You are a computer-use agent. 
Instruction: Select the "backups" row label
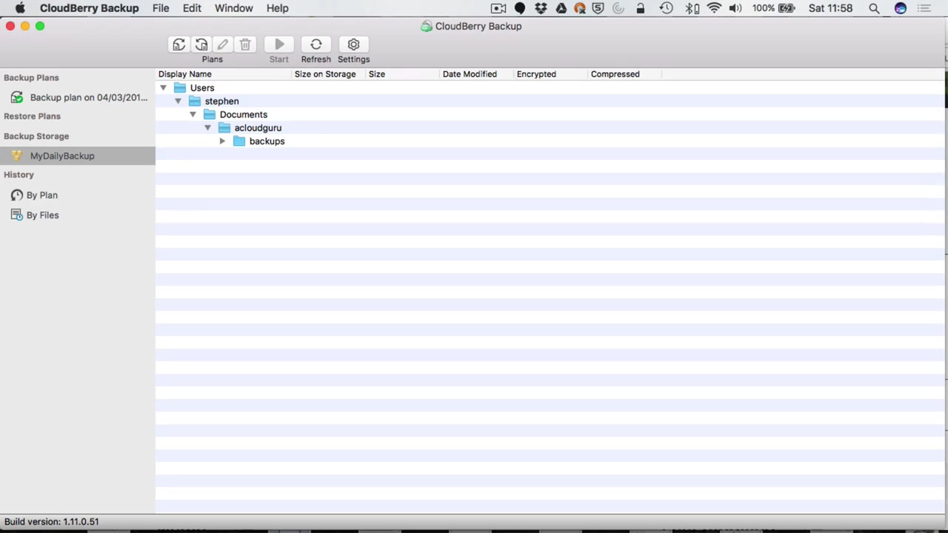coord(267,141)
